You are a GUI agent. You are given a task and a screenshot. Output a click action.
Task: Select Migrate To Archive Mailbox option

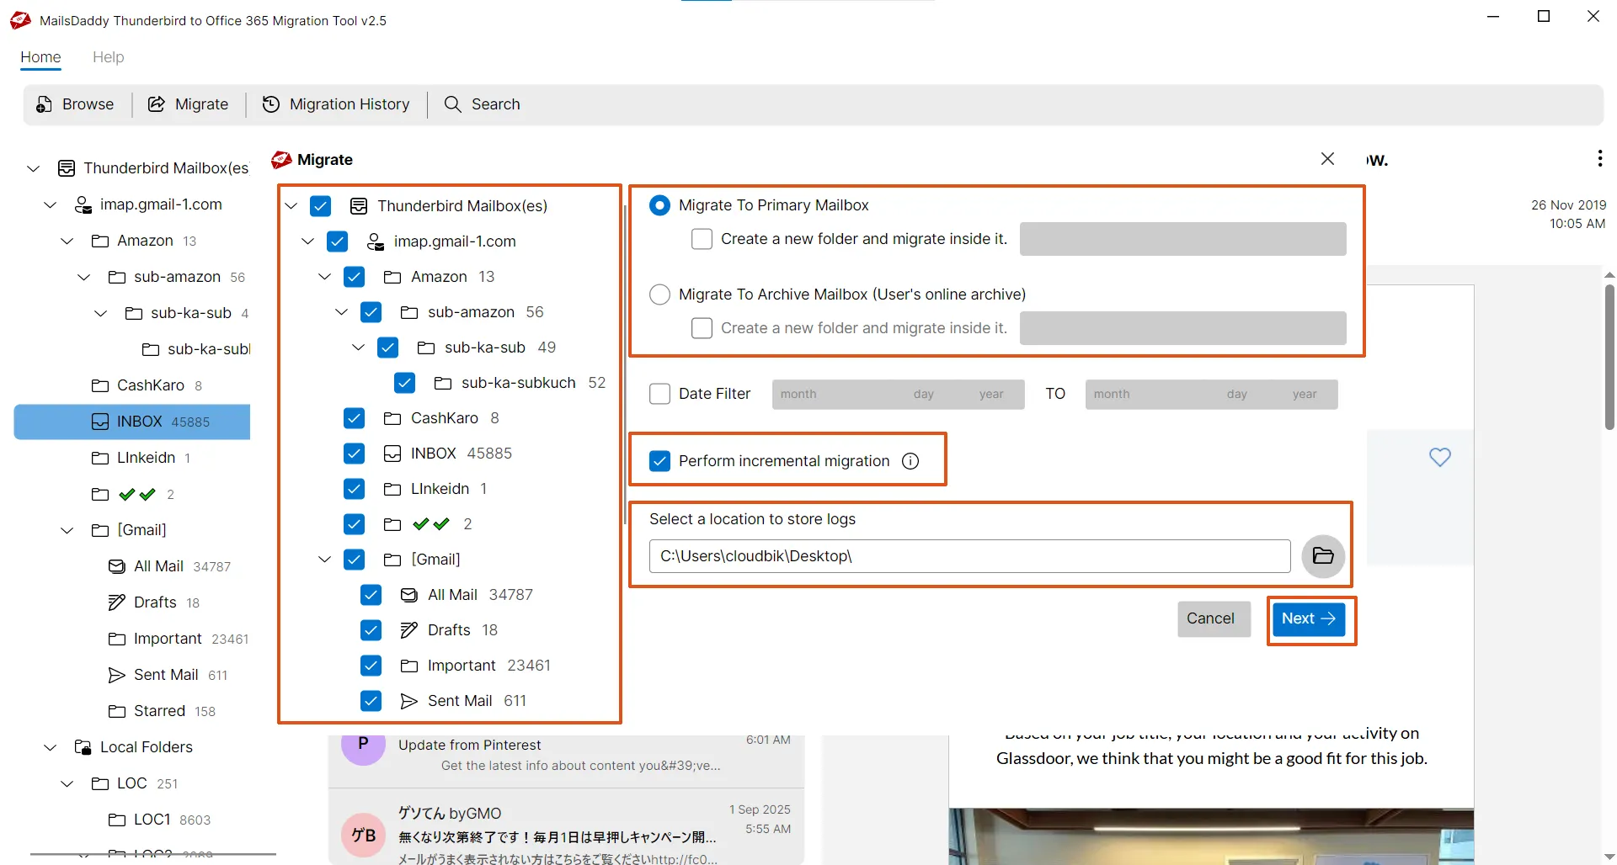659,295
